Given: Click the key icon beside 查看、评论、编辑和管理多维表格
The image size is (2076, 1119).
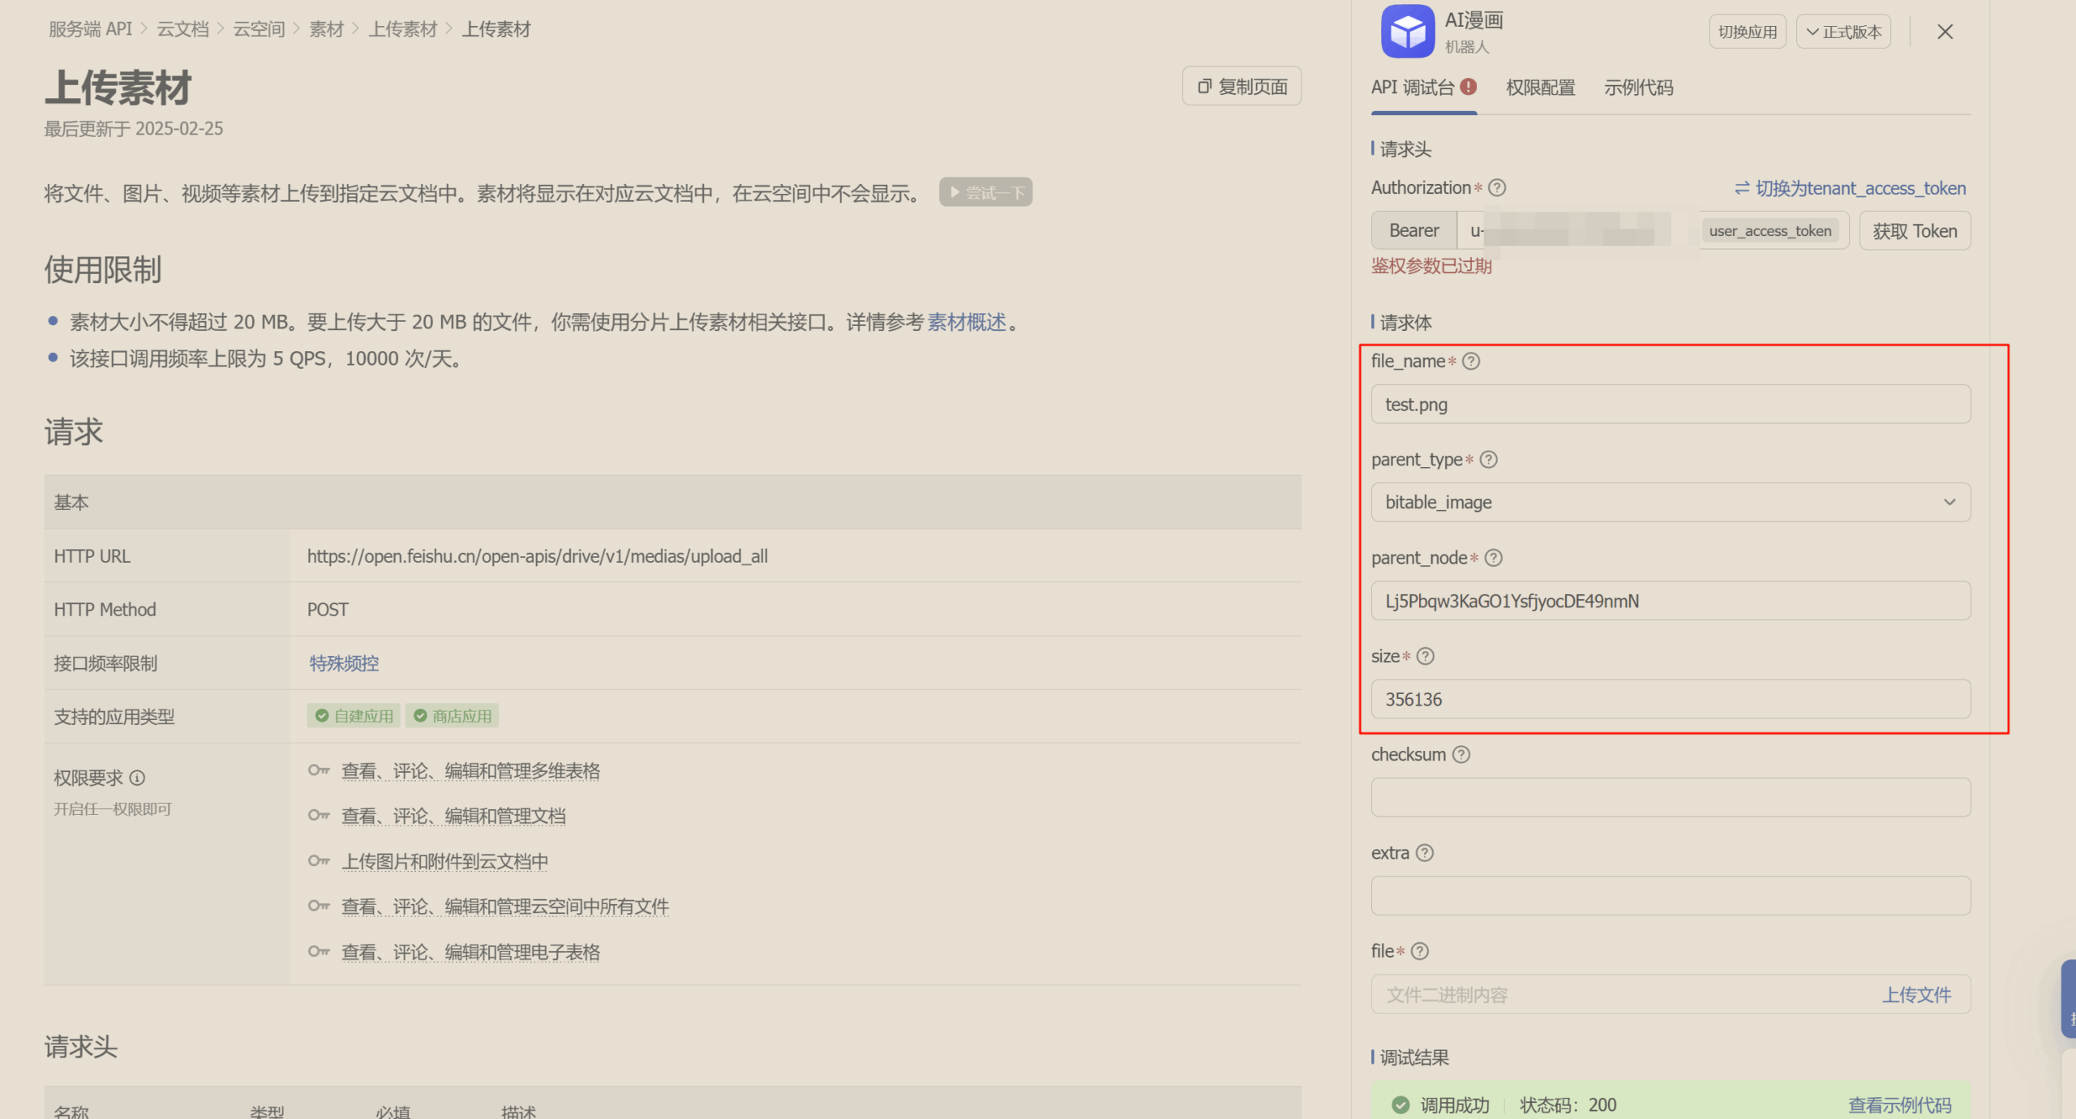Looking at the screenshot, I should click(319, 770).
